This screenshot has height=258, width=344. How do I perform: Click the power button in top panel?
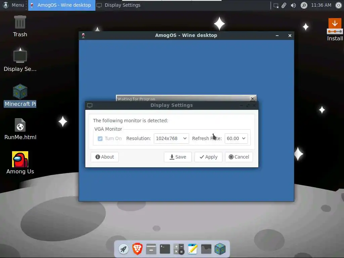pos(339,5)
